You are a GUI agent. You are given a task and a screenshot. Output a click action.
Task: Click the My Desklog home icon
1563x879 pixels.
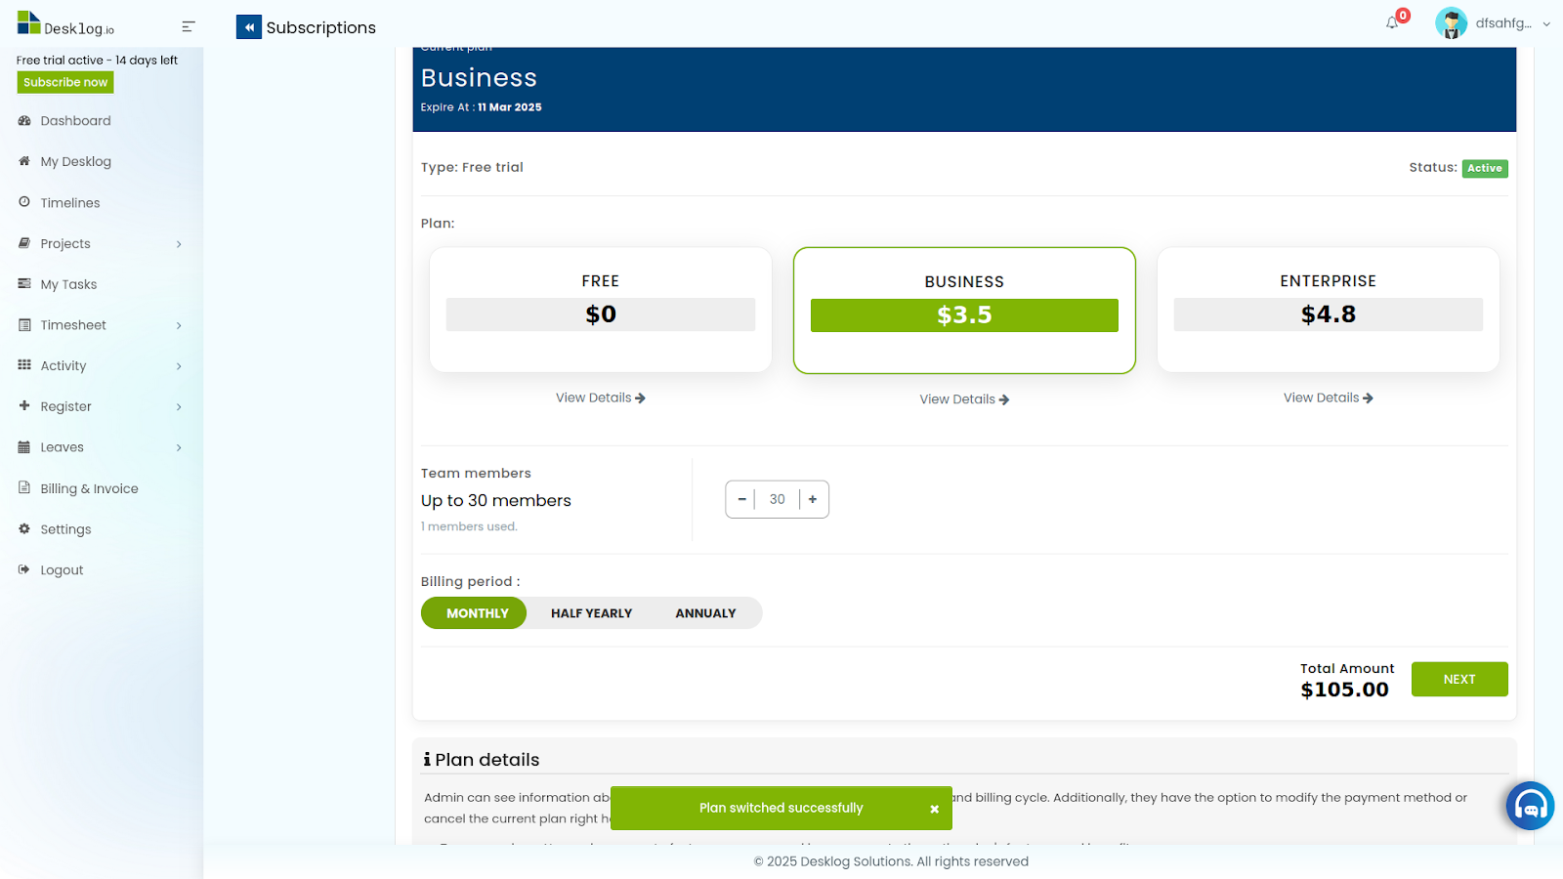pyautogui.click(x=24, y=161)
